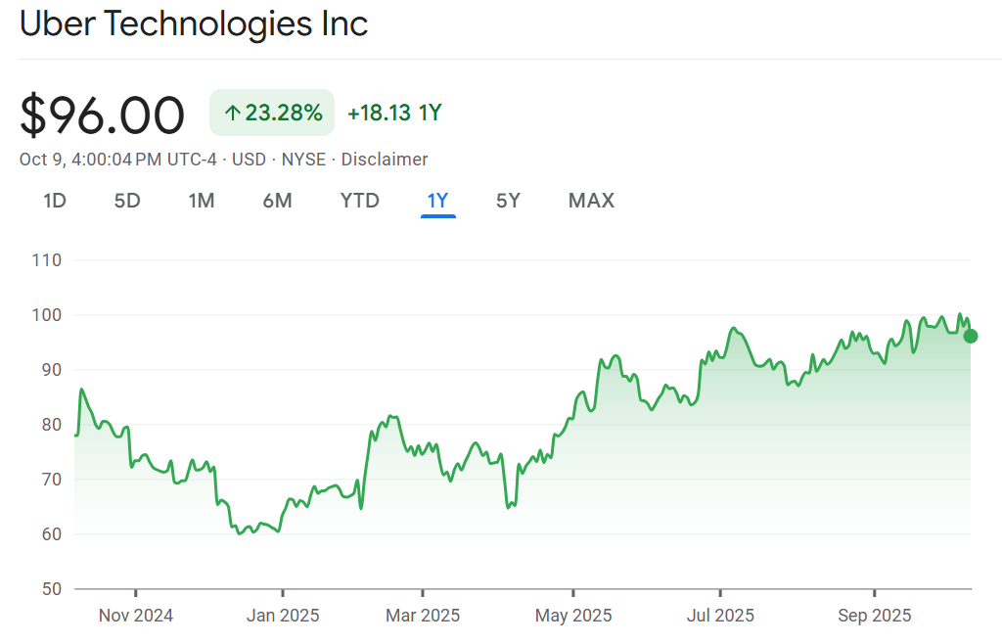Open the 5Y chart view

click(508, 201)
